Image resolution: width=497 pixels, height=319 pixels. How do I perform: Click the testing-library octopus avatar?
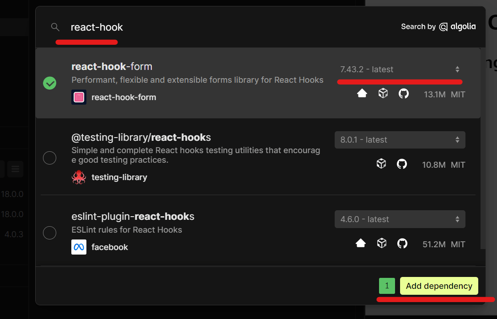click(79, 177)
